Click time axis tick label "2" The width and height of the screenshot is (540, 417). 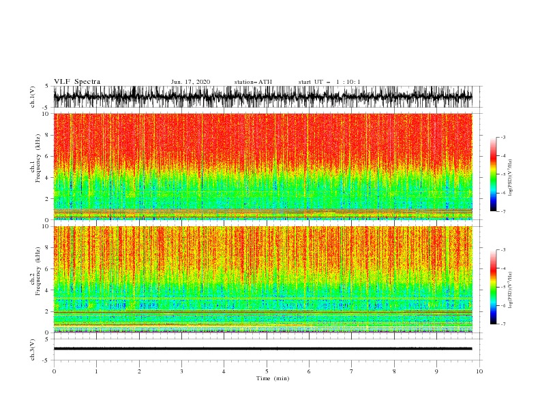pos(139,371)
